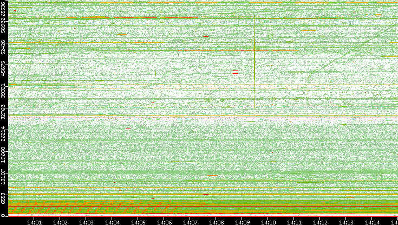Click the 0 origin axis label

3,216
